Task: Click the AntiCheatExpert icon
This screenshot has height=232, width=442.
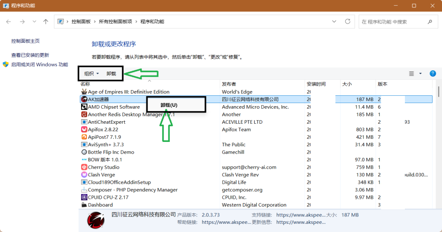Action: point(84,122)
